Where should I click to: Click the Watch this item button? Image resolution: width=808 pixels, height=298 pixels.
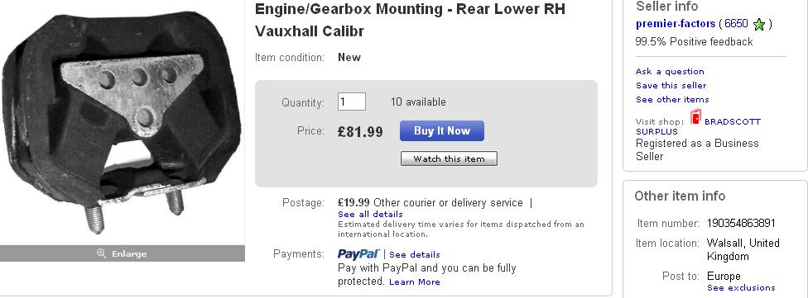point(449,158)
